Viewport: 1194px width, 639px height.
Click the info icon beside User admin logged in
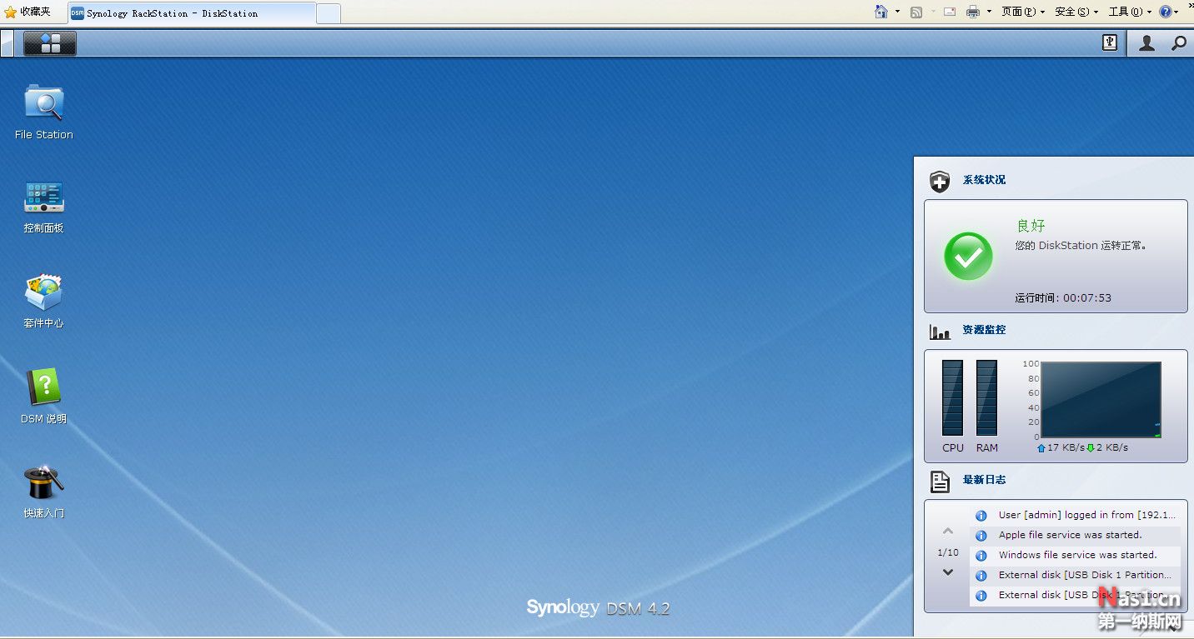tap(981, 516)
